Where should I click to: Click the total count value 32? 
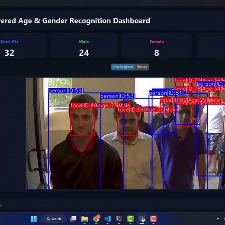10,53
